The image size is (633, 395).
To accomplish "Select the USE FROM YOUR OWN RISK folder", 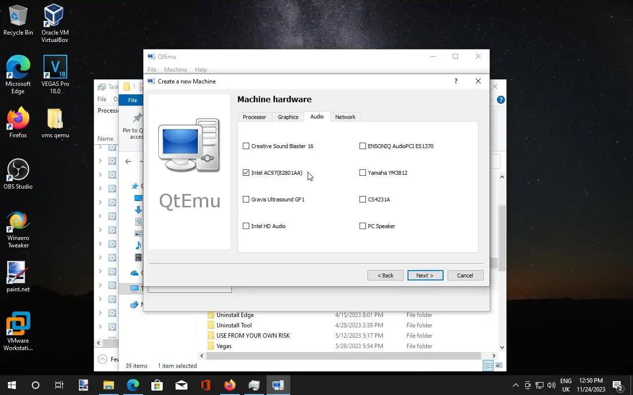I will pyautogui.click(x=253, y=336).
